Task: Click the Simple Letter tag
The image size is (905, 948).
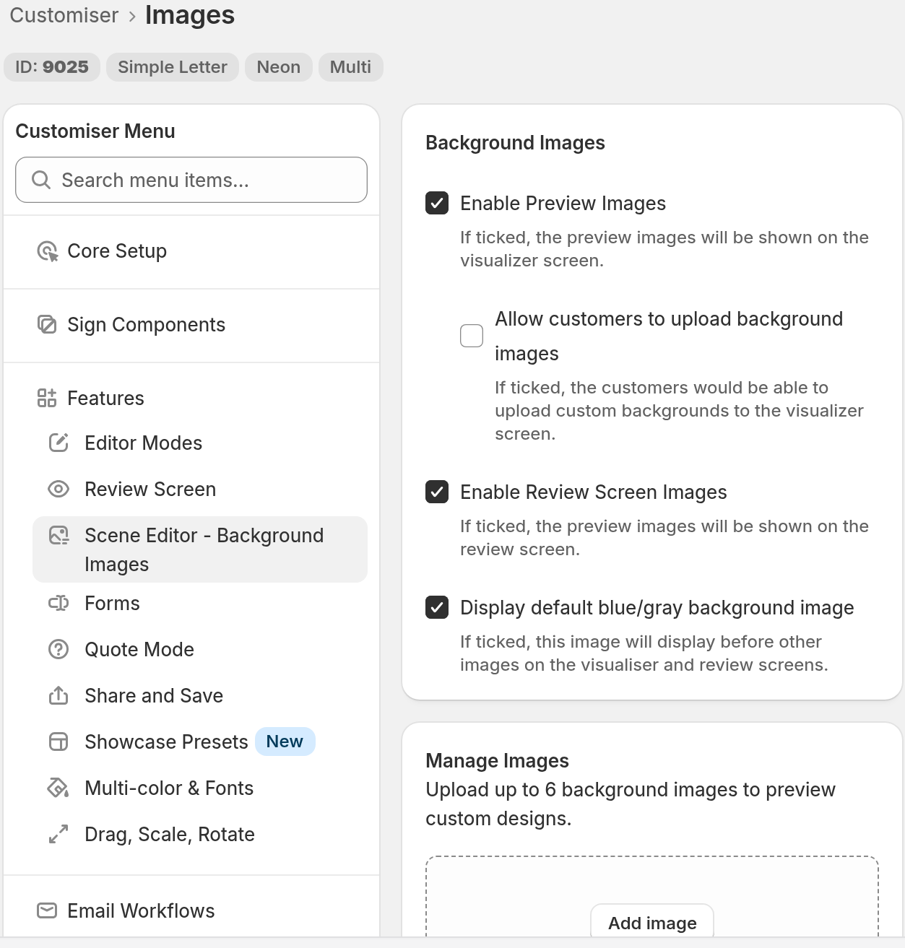Action: 173,67
